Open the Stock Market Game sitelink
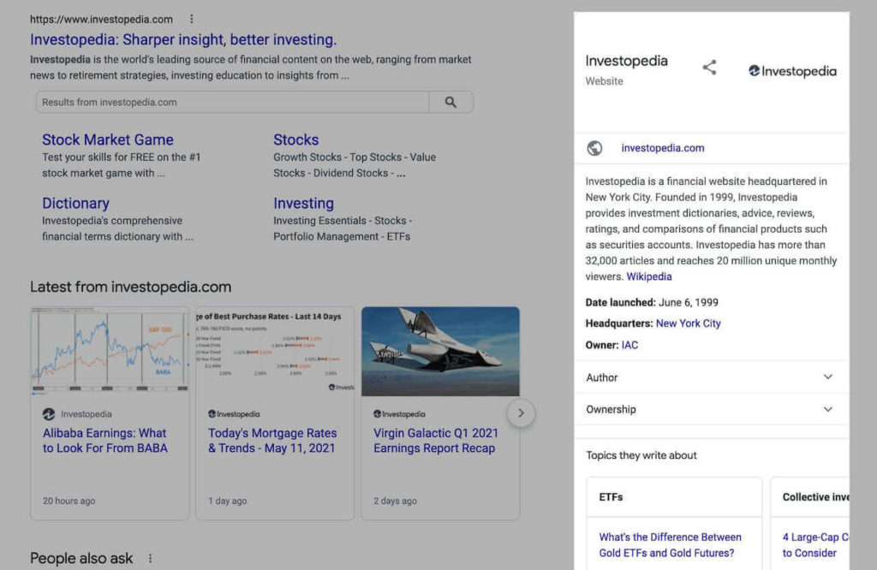Screen dimensions: 877x570 108,140
